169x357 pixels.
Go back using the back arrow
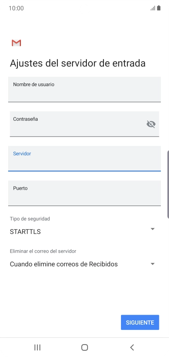pyautogui.click(x=132, y=347)
